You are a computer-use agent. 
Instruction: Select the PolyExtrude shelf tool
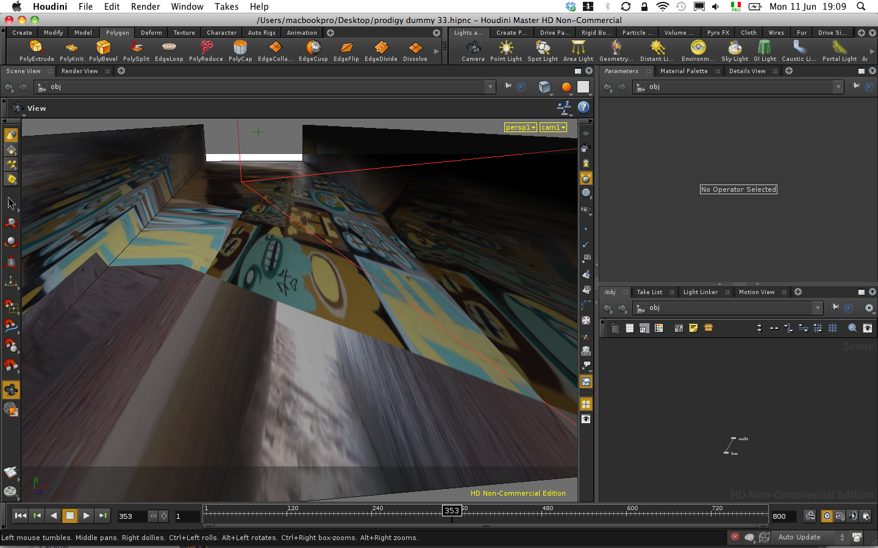pyautogui.click(x=37, y=51)
